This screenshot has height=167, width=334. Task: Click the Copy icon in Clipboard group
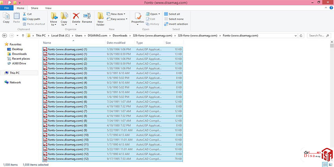(x=6, y=18)
